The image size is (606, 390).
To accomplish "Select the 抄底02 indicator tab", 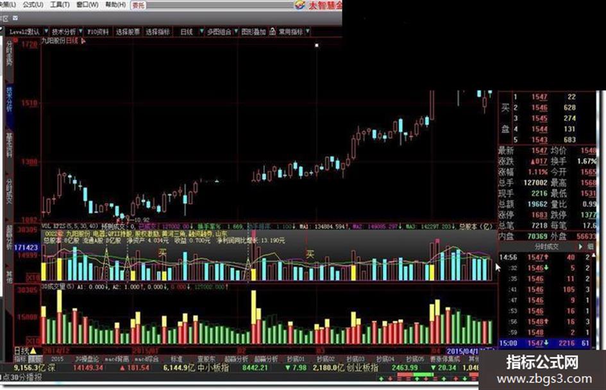I will (325, 359).
